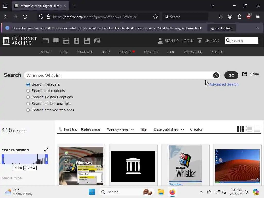Open File Explorer from taskbar

pos(161,192)
